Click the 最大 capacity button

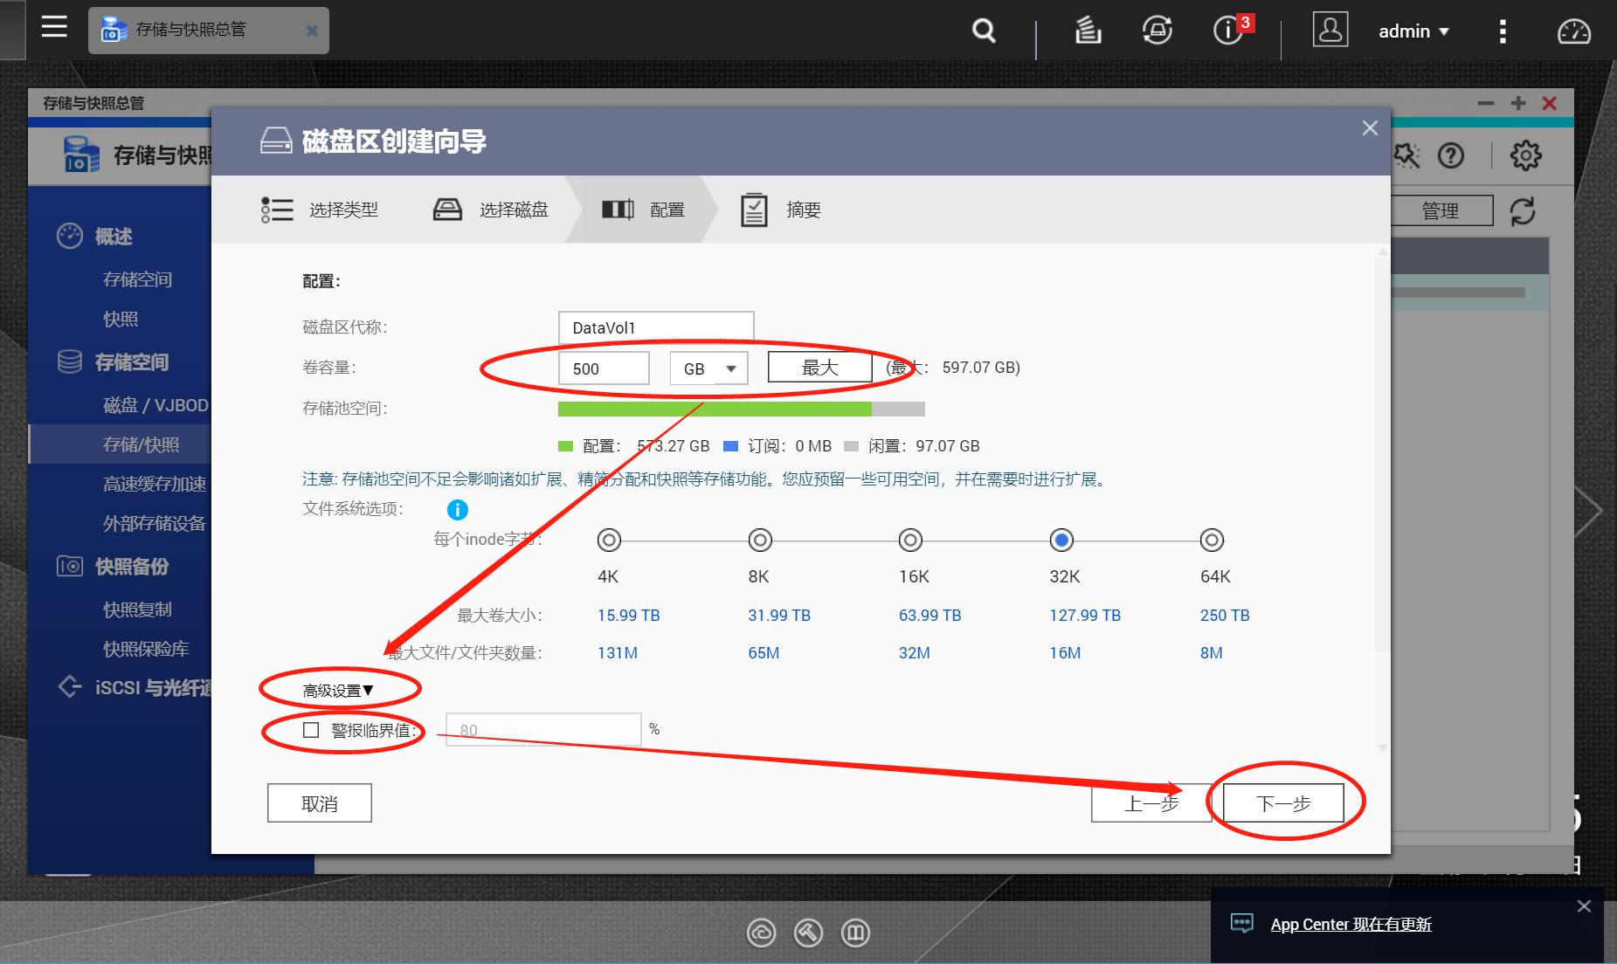click(x=820, y=367)
